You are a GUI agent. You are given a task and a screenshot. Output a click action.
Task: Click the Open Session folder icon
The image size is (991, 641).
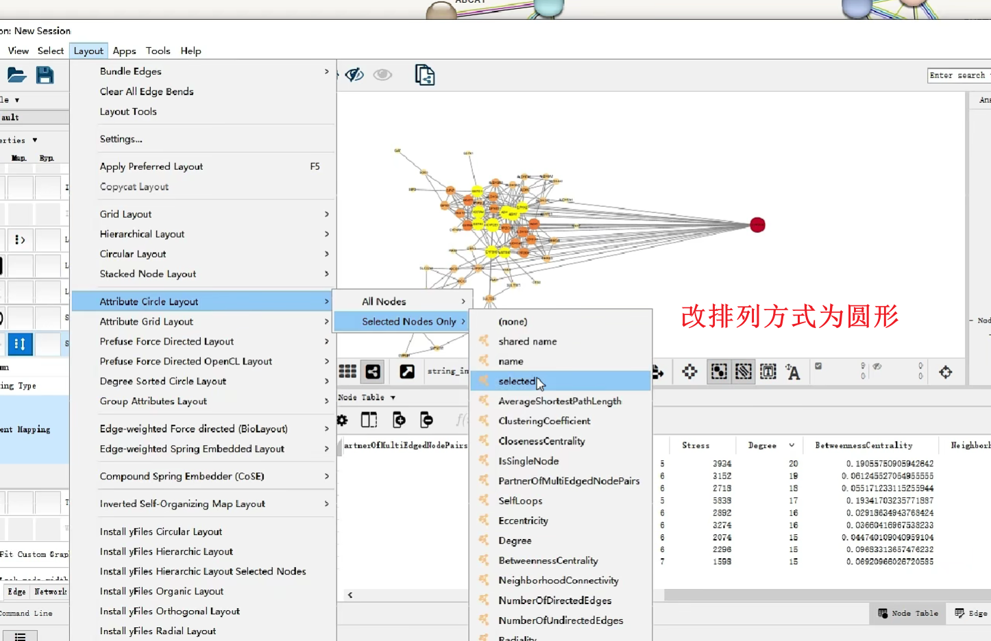tap(16, 75)
